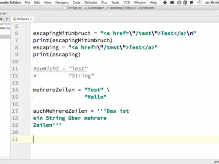219x164 pixels.
Task: Open the Edit menu
Action: [37, 3]
